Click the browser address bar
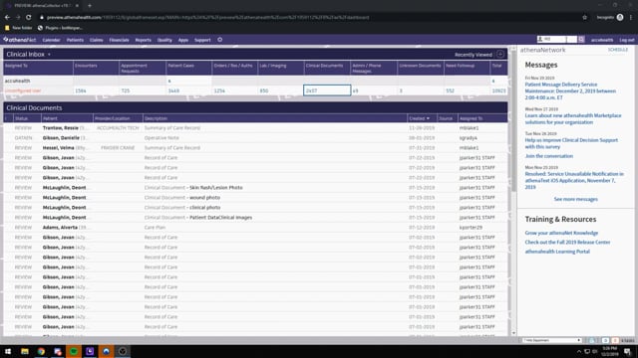Screen dimensions: 638x358 [309, 18]
